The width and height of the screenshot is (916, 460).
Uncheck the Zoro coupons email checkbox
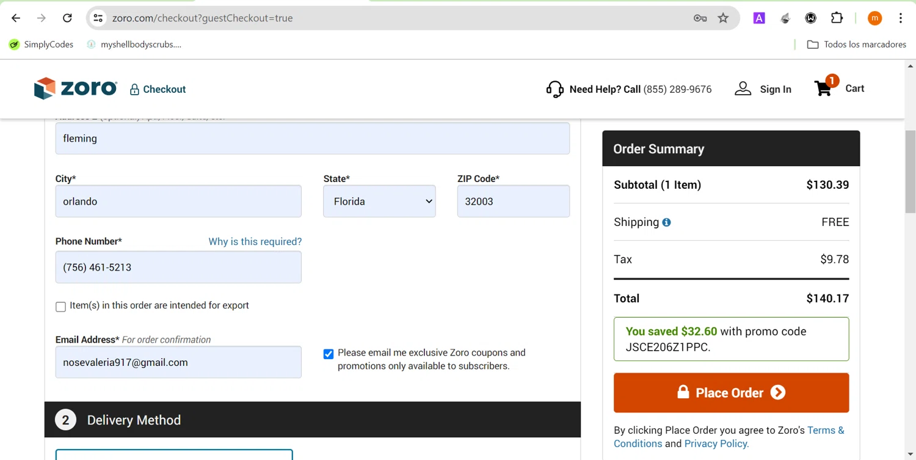329,354
